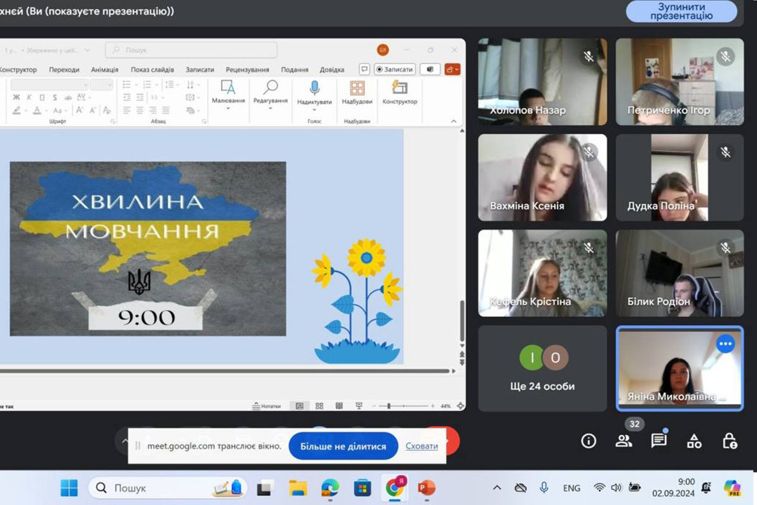The image size is (757, 505).
Task: Apply strikethrough text formatting
Action: point(68,98)
